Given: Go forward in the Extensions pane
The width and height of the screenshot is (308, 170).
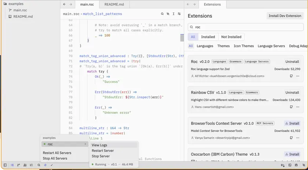Looking at the screenshot, I should [194, 4].
